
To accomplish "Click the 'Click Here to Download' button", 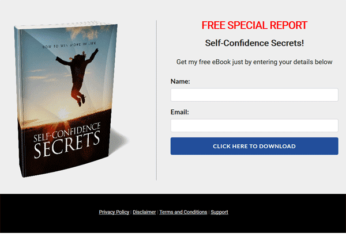I will [254, 146].
